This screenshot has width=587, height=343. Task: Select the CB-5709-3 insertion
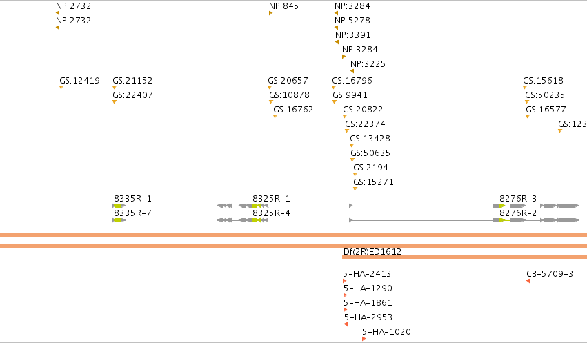528,281
